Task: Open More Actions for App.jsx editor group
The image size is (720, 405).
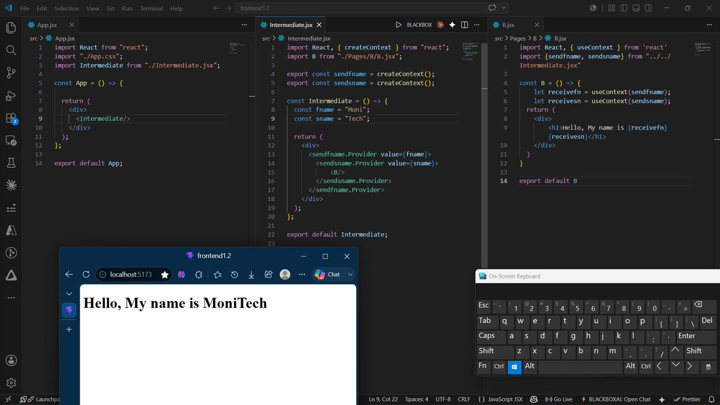Action: click(244, 25)
